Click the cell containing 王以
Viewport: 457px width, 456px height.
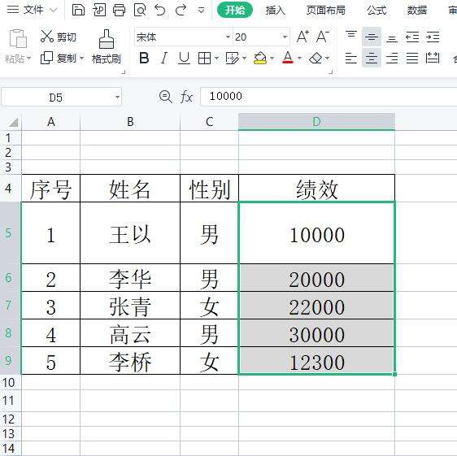pyautogui.click(x=130, y=233)
